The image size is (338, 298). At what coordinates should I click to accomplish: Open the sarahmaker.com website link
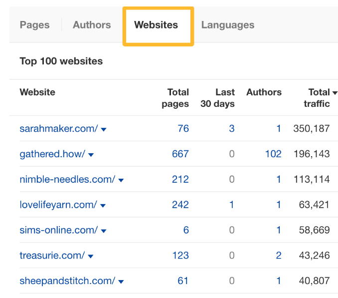58,129
